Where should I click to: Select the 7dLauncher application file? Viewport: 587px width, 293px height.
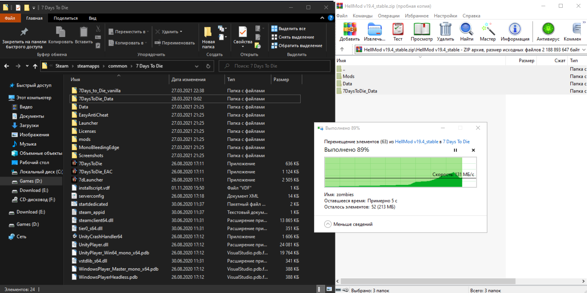point(91,180)
